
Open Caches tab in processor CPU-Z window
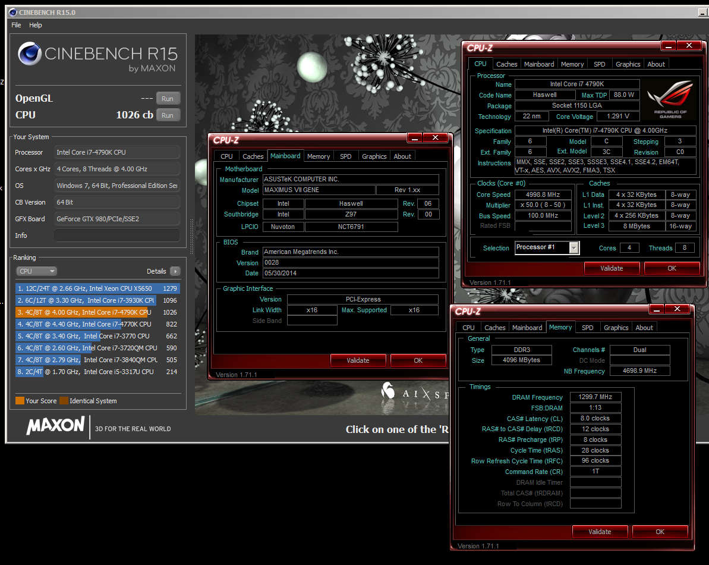coord(506,64)
